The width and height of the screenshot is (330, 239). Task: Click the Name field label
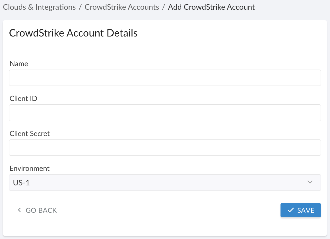click(19, 64)
